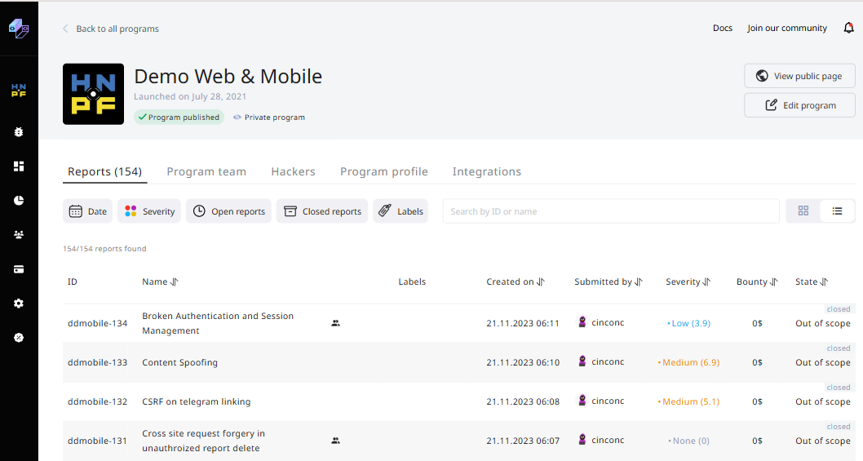Toggle the Open reports filter

pos(228,211)
